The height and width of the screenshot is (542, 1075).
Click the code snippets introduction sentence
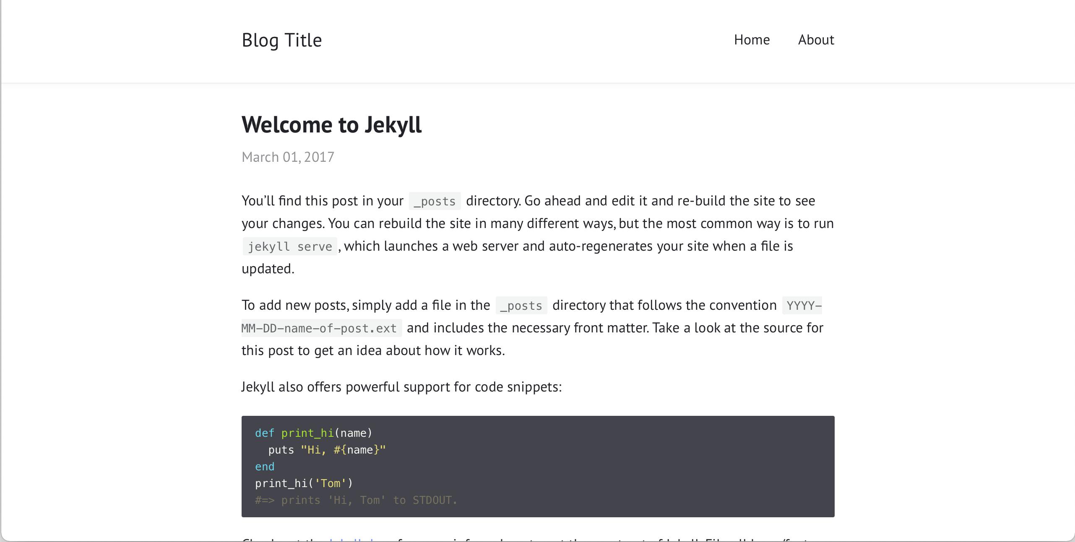tap(401, 387)
